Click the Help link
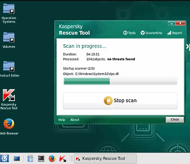This screenshot has height=164, width=190. pos(62,120)
